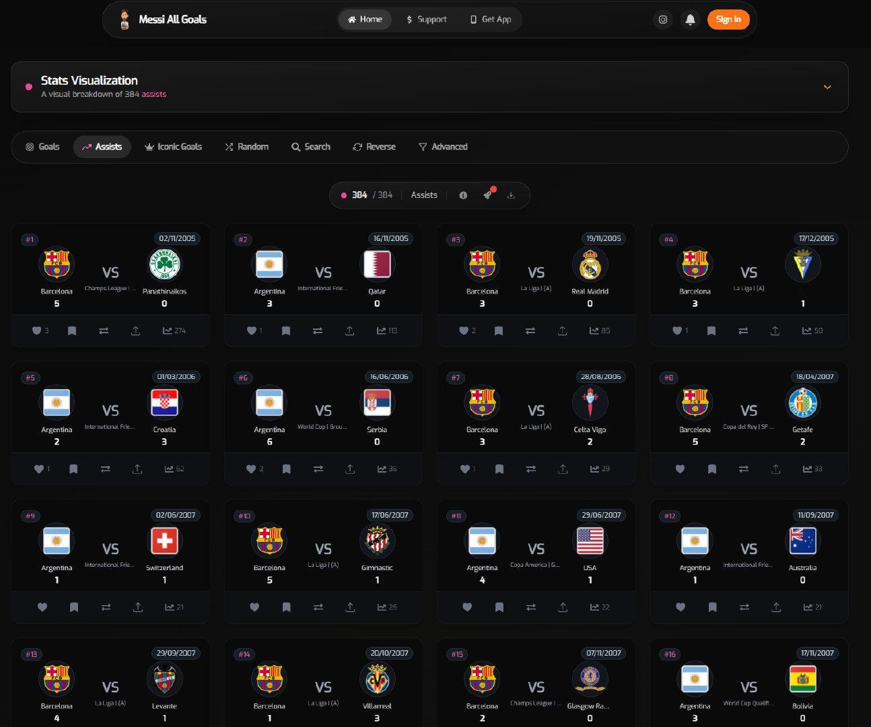Click the orange Sign In button

point(728,20)
